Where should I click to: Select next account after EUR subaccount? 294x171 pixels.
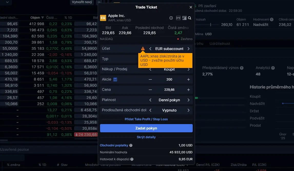(188, 49)
